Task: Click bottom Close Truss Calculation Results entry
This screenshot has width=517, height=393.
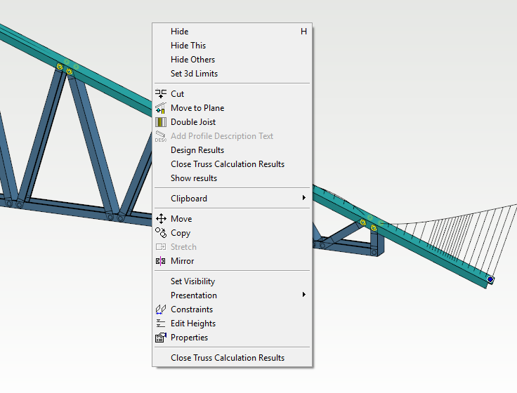Action: tap(228, 358)
